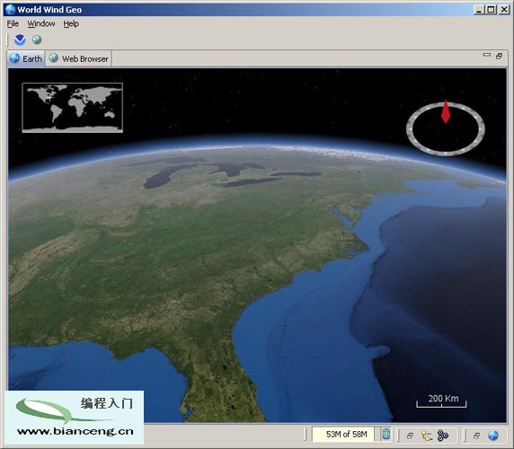514x449 pixels.
Task: Select the Earth tab
Action: pyautogui.click(x=26, y=58)
